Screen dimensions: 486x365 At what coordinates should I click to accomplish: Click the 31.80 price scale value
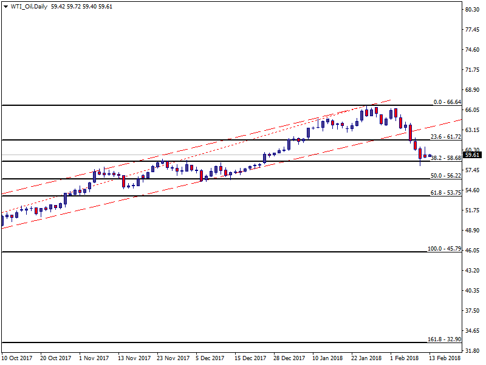[473, 350]
